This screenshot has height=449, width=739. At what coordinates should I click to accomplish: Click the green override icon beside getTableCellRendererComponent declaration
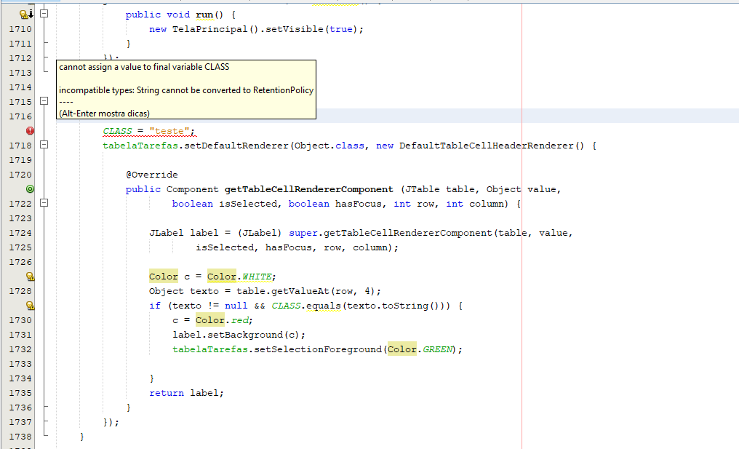[x=30, y=189]
